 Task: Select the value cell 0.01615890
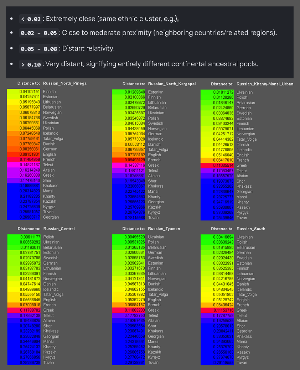(x=217, y=247)
